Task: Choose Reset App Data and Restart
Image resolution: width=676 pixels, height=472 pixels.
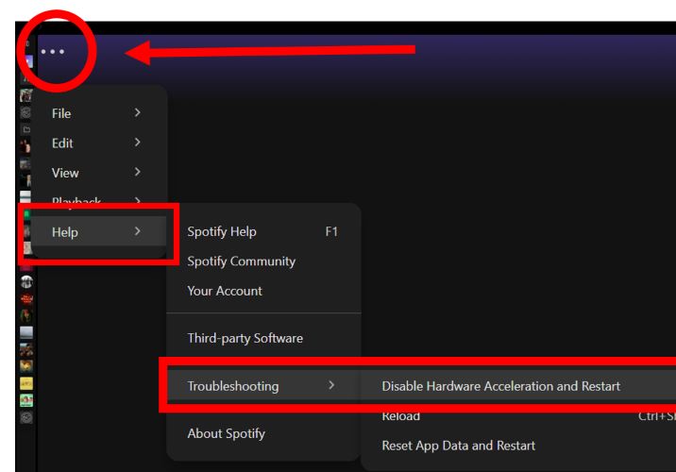Action: coord(519,446)
